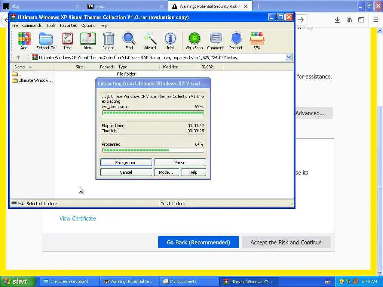The height and width of the screenshot is (287, 383).
Task: Open a new Firefox tab
Action: click(x=258, y=6)
